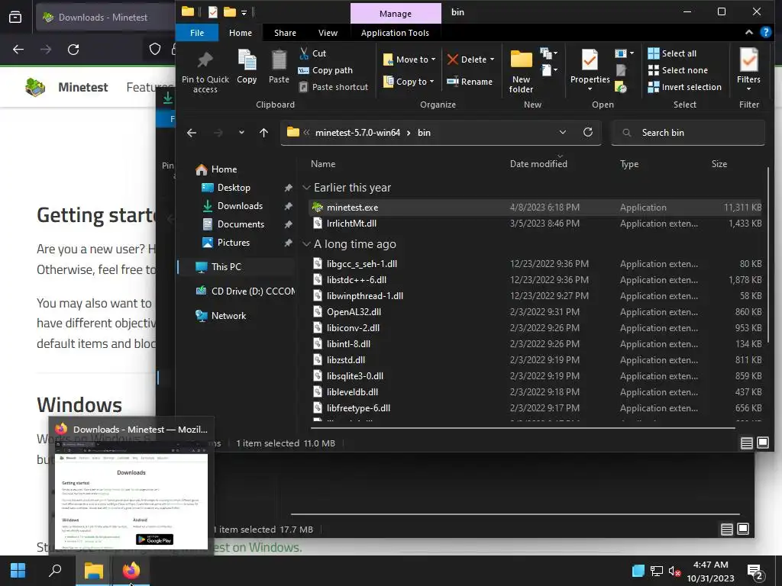Click the muted volume tray icon
The width and height of the screenshot is (782, 586).
click(x=674, y=572)
